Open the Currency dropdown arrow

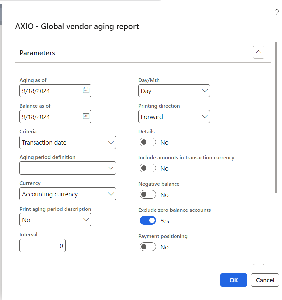click(111, 194)
